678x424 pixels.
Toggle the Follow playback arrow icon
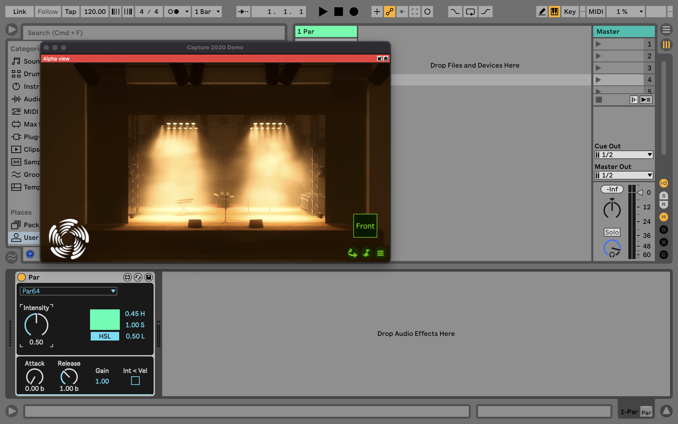coord(243,12)
